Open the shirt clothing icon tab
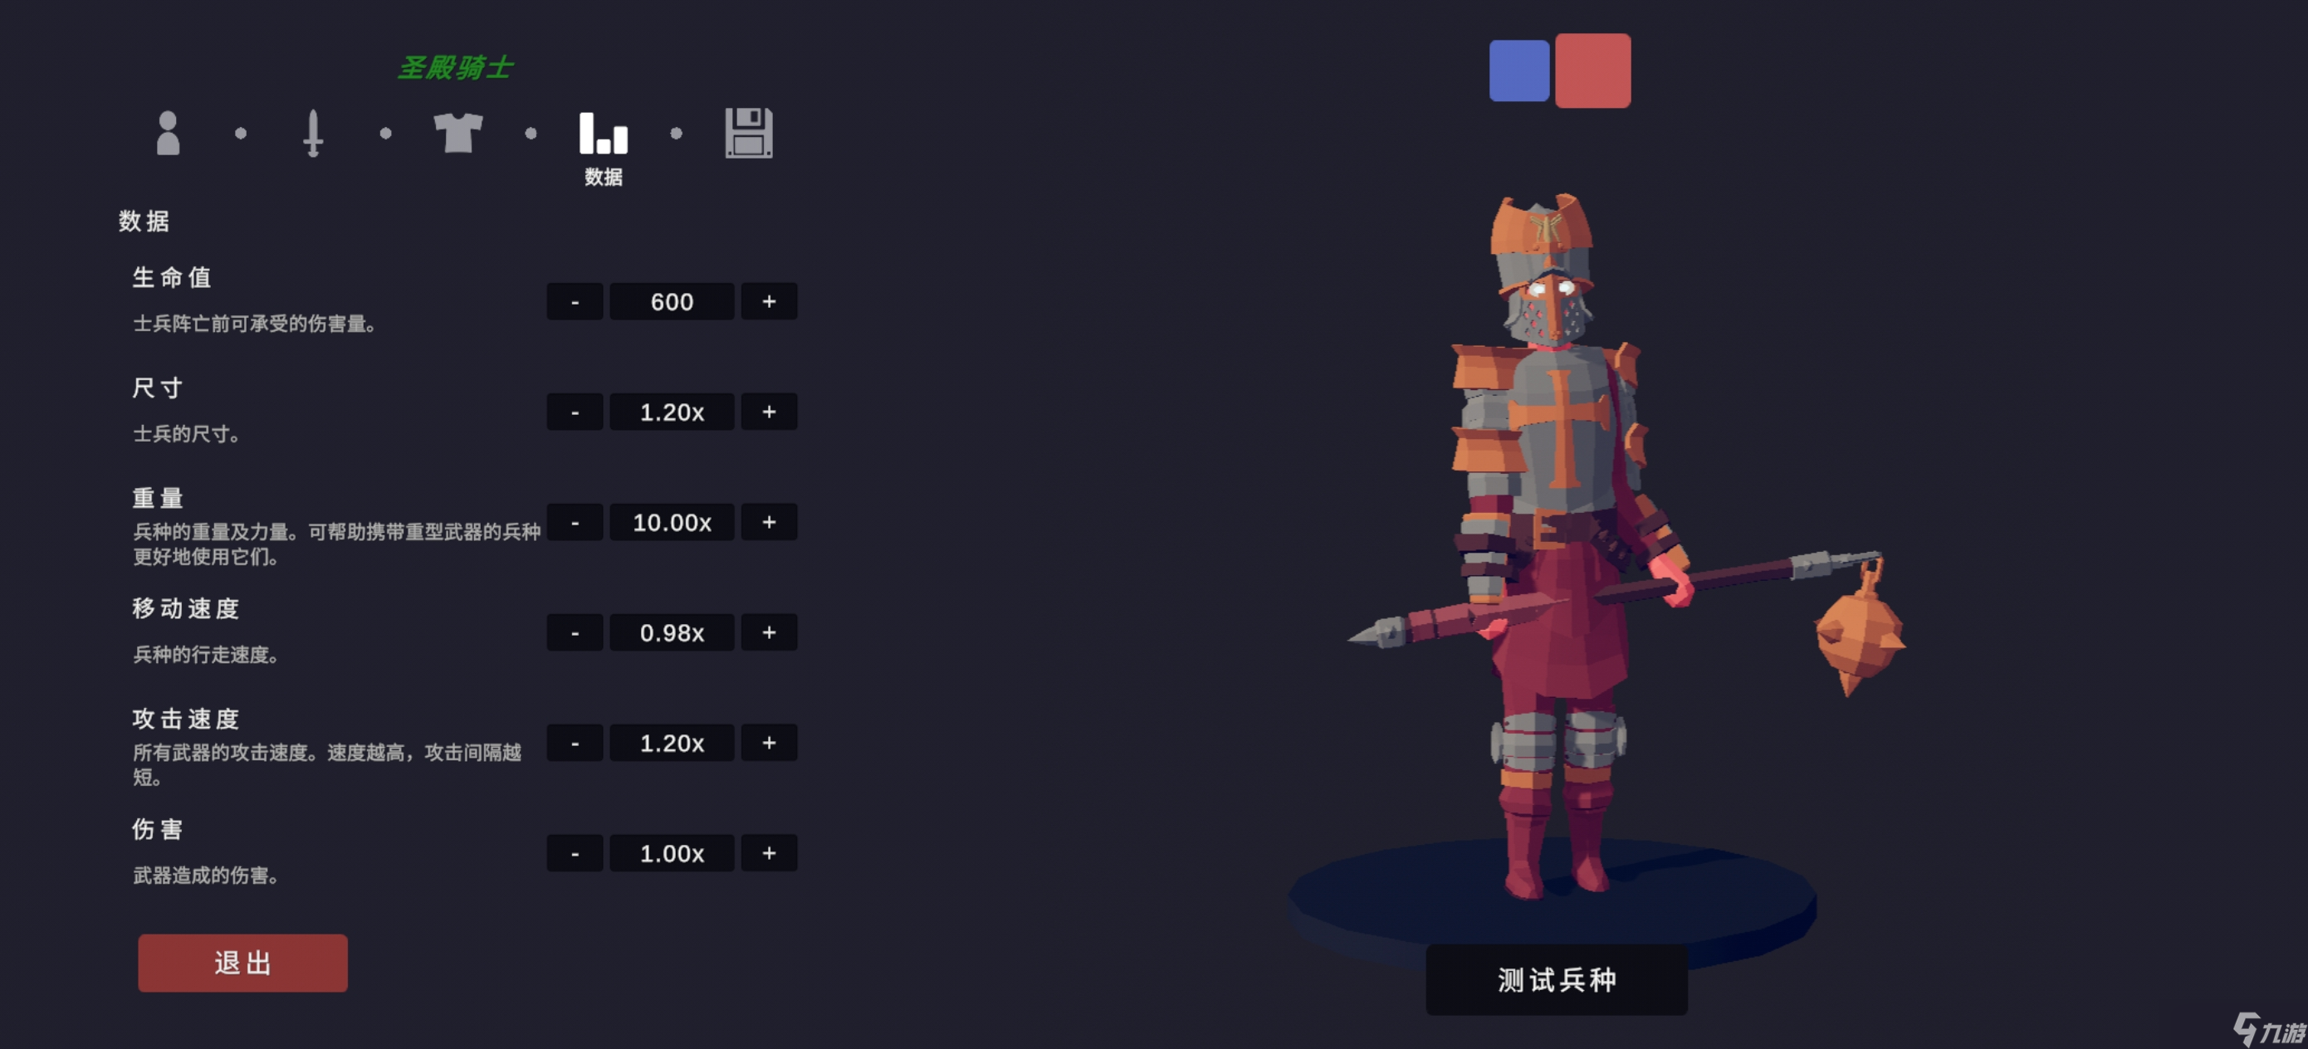This screenshot has width=2308, height=1049. (457, 134)
